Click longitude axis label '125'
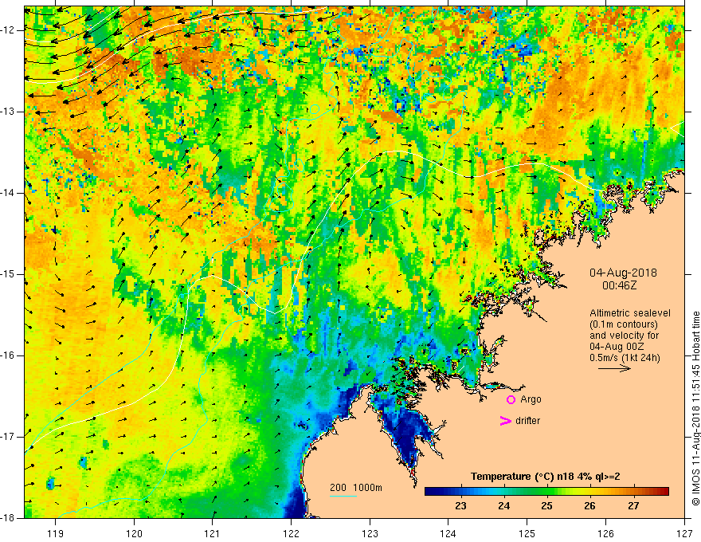Viewport: 701px width, 542px height. [527, 533]
